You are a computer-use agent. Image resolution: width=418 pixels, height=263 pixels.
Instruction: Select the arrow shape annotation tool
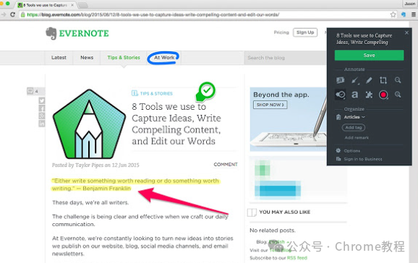coord(354,80)
